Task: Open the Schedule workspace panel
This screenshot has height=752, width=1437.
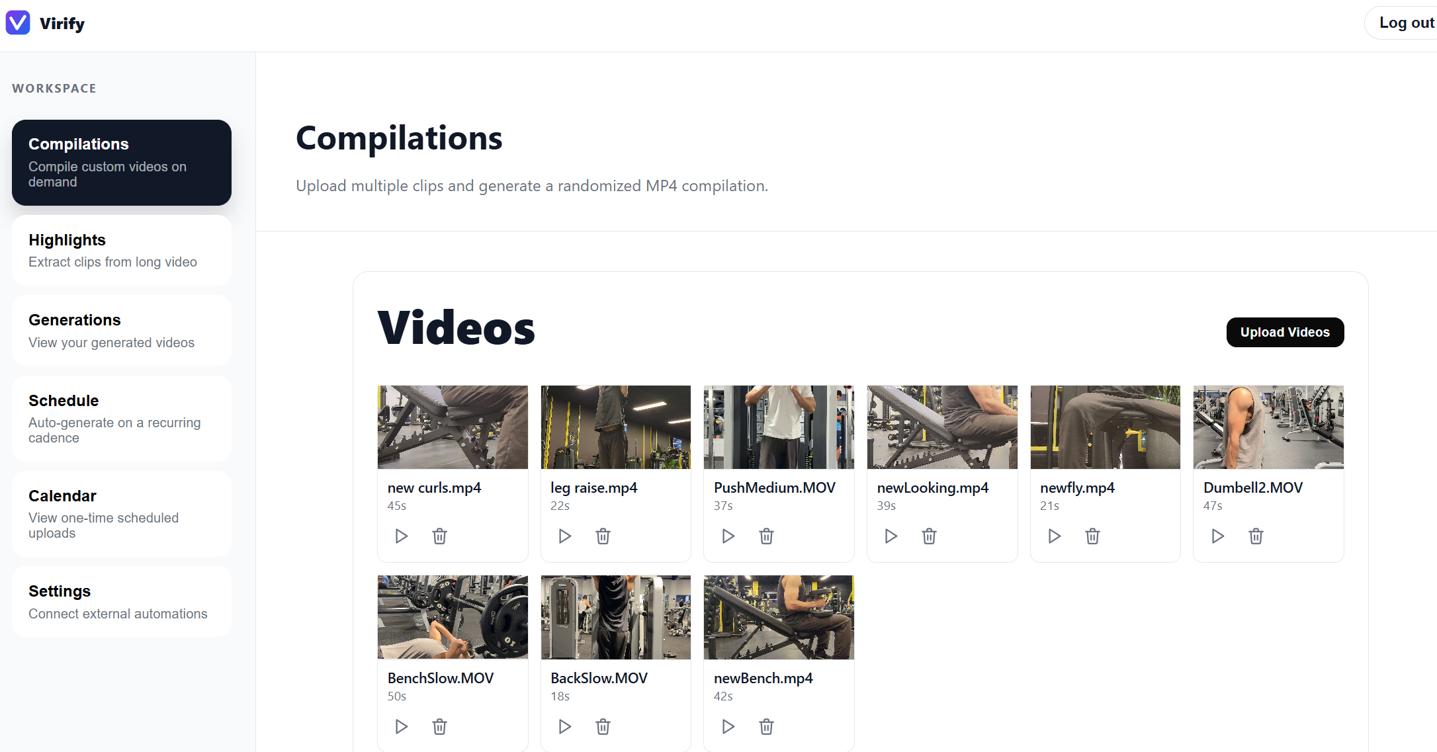Action: coord(121,418)
